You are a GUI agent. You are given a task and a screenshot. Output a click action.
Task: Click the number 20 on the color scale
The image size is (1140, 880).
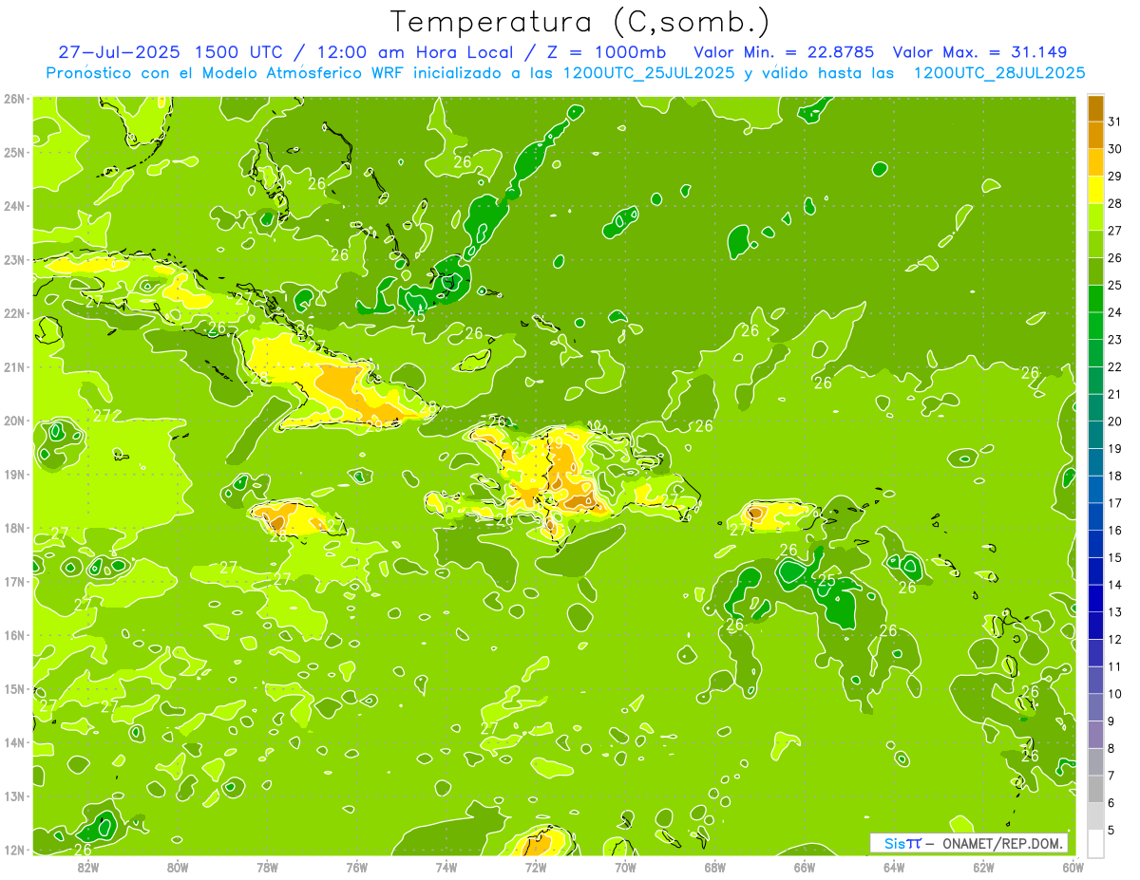coord(1115,421)
